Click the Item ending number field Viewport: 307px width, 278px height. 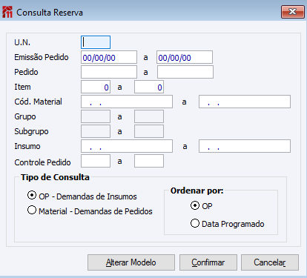[149, 87]
